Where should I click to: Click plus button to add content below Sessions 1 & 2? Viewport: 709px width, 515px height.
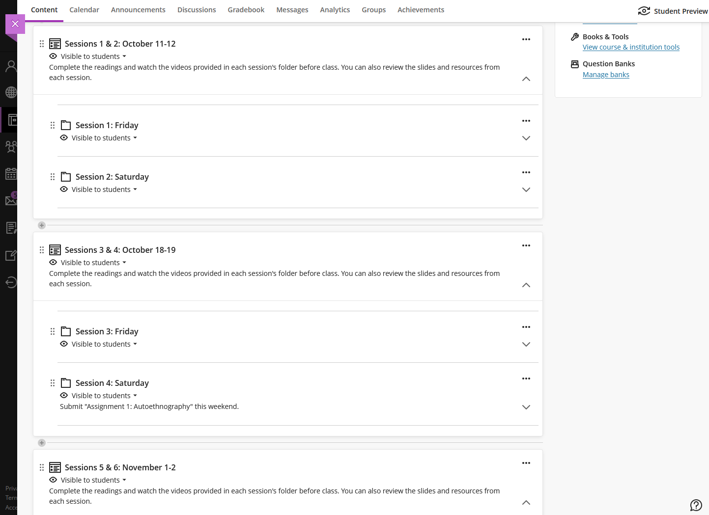click(x=42, y=225)
